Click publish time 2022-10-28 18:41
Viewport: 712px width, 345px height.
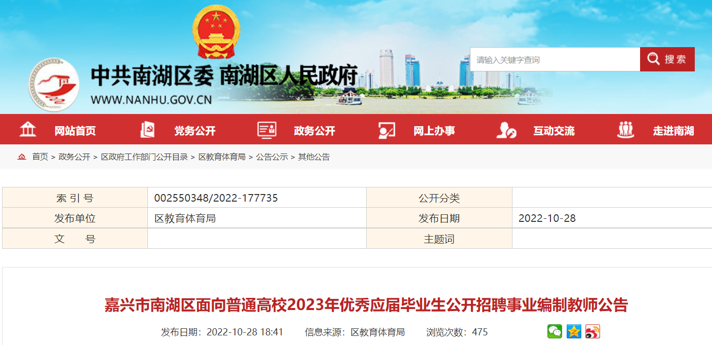click(x=245, y=332)
